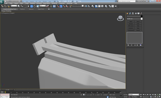161x98 pixels.
Task: Click the search keyword input field
Action: coord(127,1)
